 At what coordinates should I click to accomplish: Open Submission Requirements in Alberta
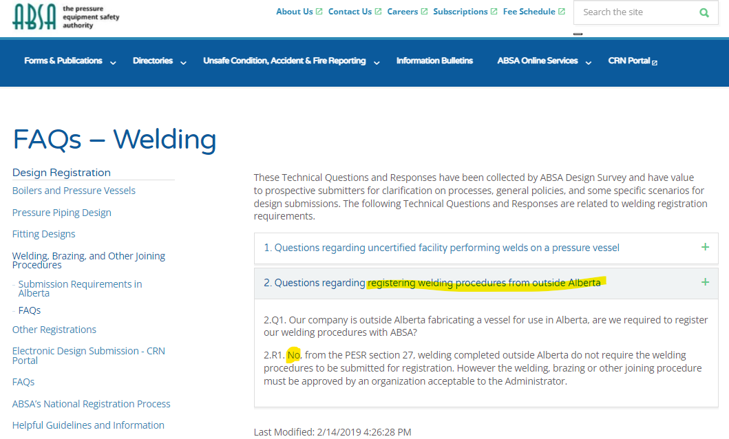pos(80,288)
